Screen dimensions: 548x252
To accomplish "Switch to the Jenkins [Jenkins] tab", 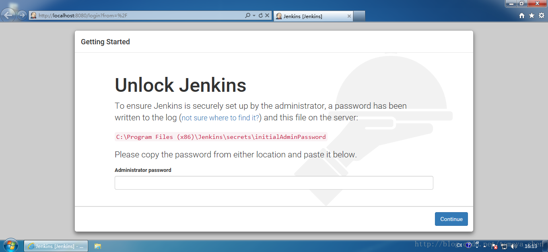I will pyautogui.click(x=313, y=16).
